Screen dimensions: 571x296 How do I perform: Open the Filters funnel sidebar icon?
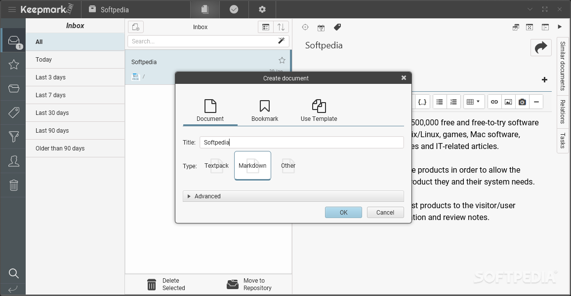pyautogui.click(x=13, y=136)
